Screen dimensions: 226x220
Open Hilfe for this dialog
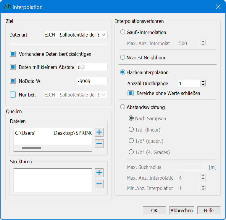[x=209, y=210]
